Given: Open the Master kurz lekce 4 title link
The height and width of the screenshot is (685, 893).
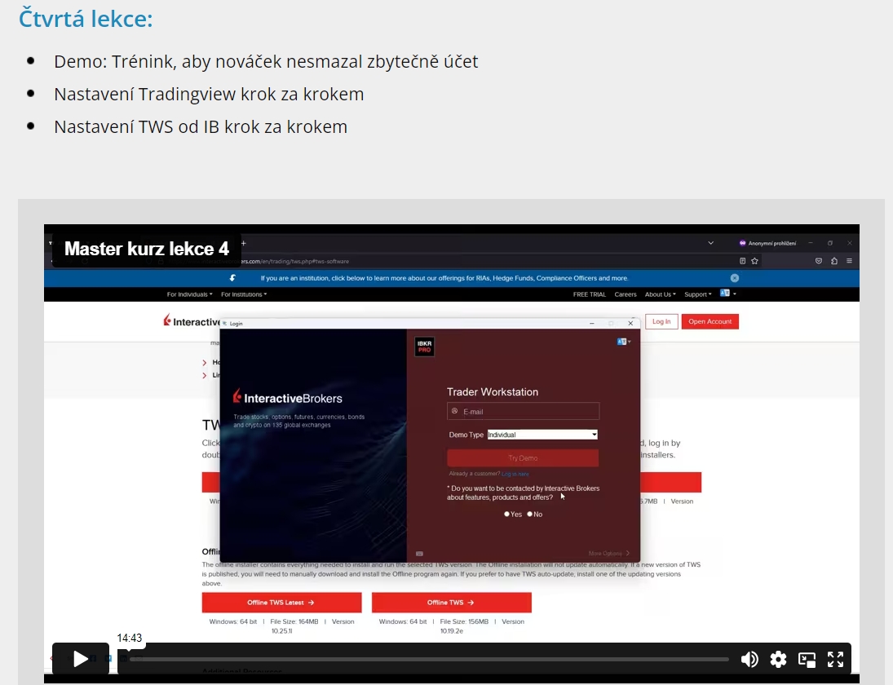Looking at the screenshot, I should [146, 249].
